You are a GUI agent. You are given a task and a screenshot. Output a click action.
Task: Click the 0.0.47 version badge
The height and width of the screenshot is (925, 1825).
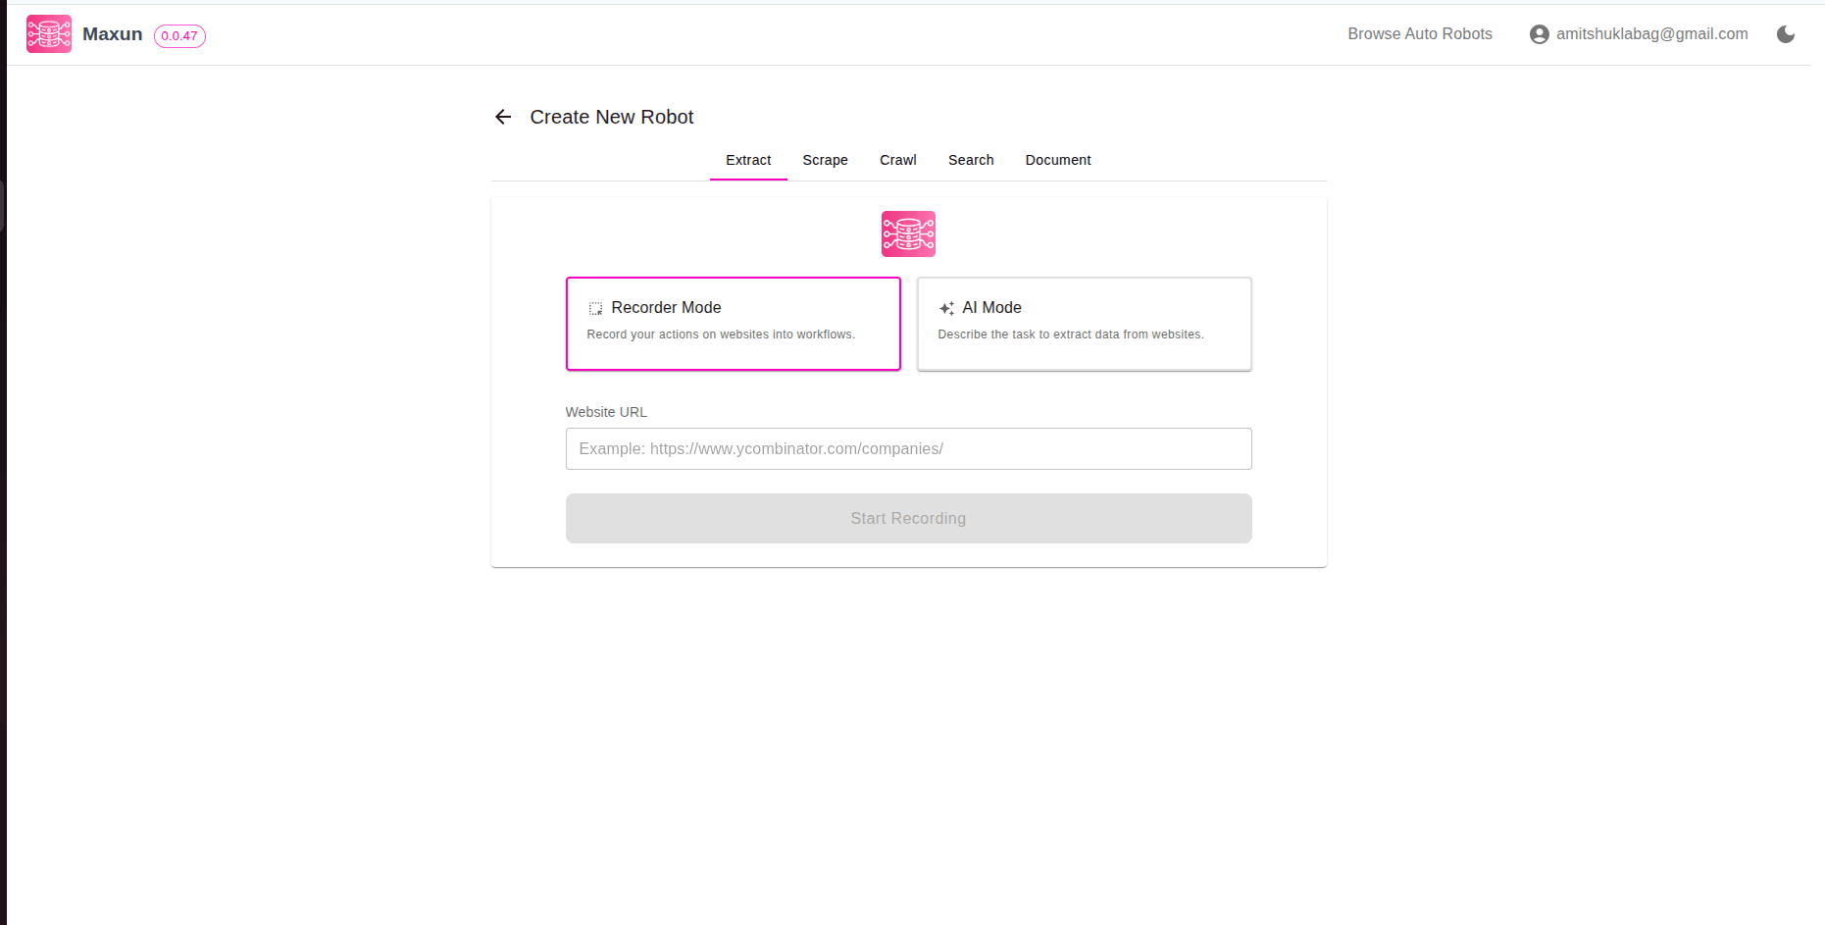click(179, 36)
